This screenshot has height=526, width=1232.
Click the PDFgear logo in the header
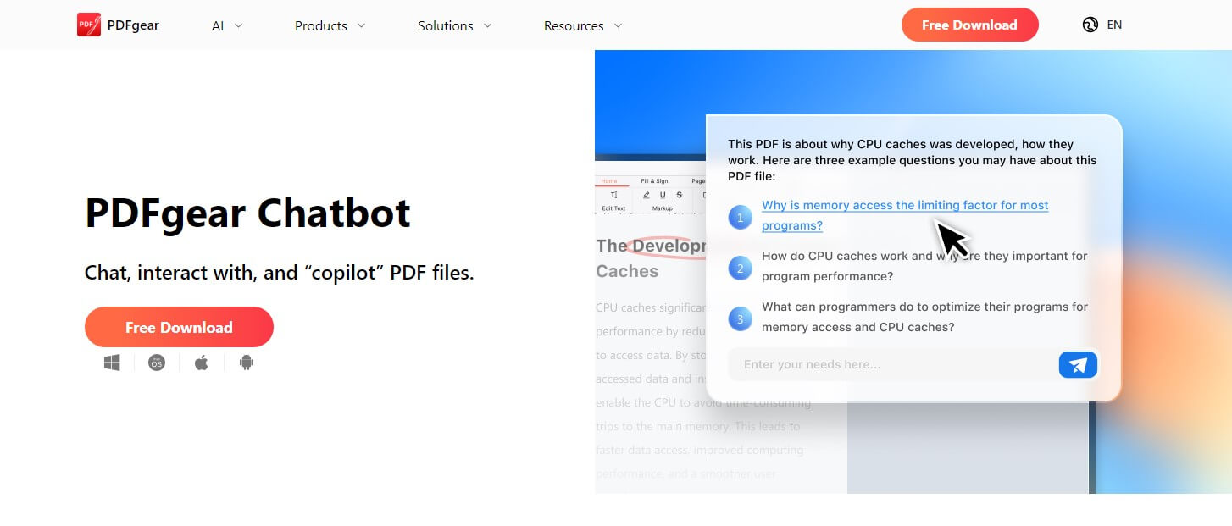click(x=118, y=25)
